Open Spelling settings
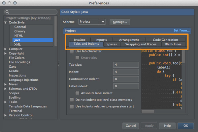Viewport: 198px width, 132px height. 15,98
